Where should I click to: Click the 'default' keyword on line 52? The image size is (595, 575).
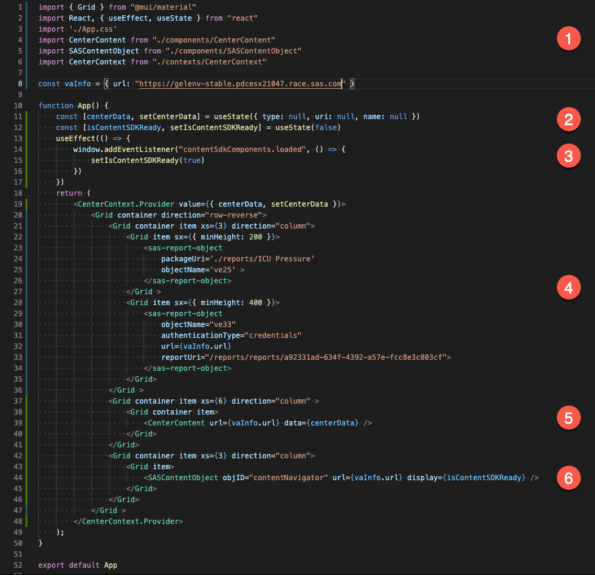click(84, 565)
